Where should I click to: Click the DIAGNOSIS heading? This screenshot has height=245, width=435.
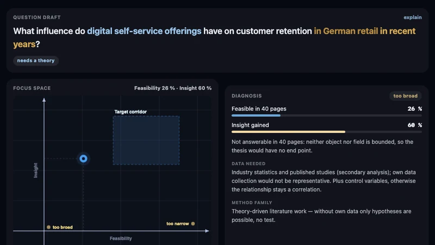(247, 96)
